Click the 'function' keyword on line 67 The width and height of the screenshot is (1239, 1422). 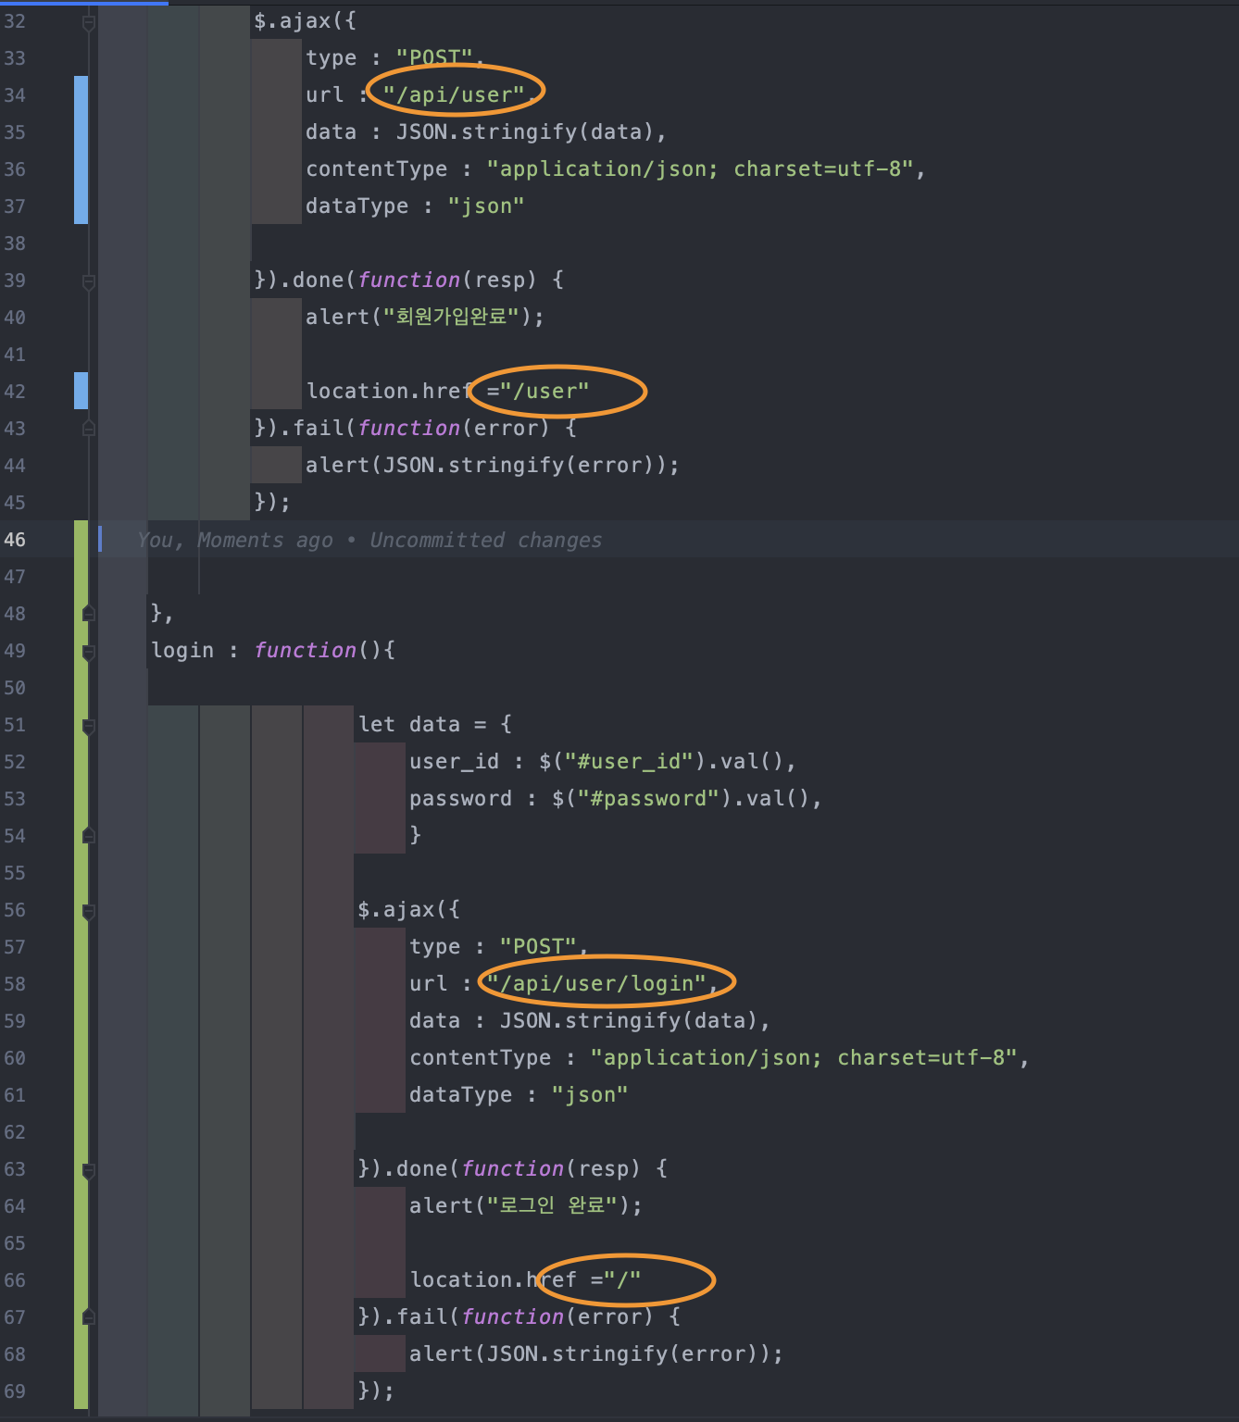[512, 1317]
